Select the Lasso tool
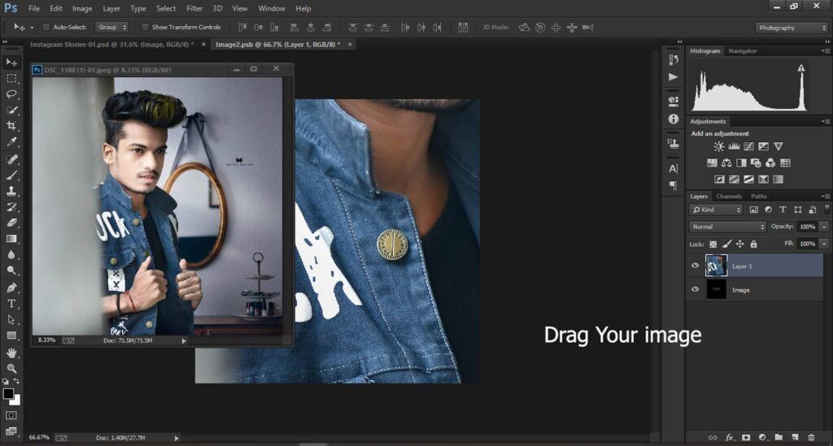The height and width of the screenshot is (446, 833). pos(11,94)
